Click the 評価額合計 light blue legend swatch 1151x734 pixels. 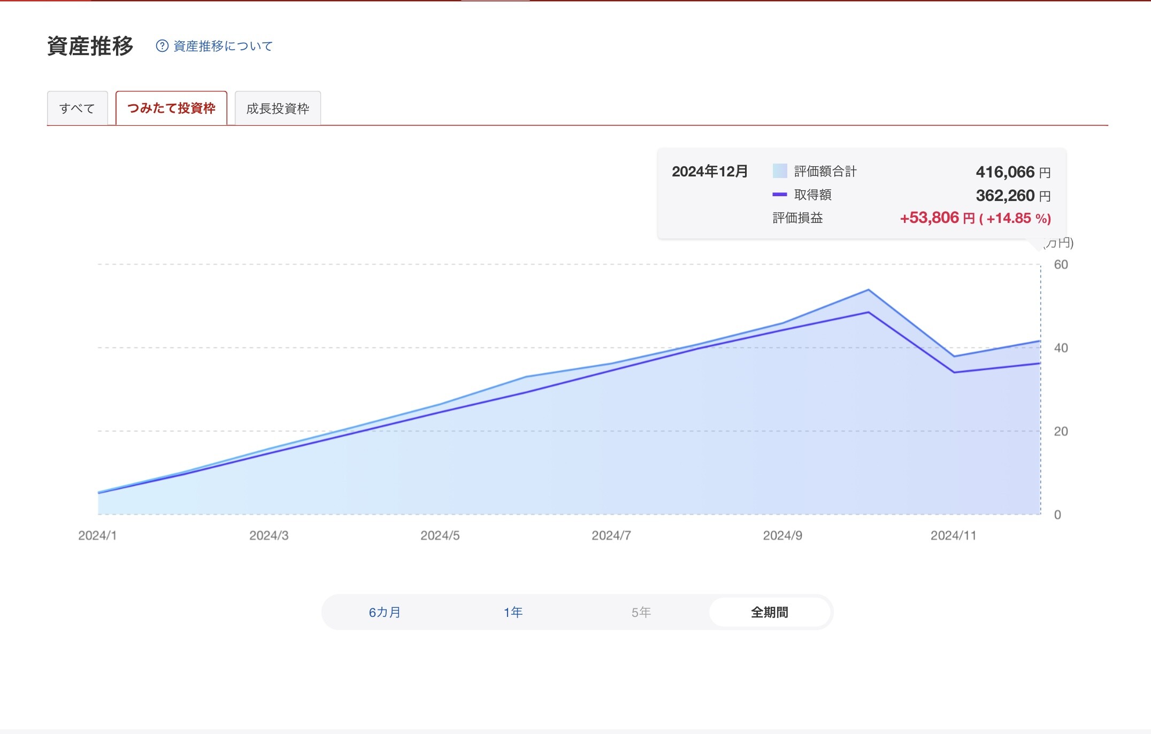tap(779, 171)
